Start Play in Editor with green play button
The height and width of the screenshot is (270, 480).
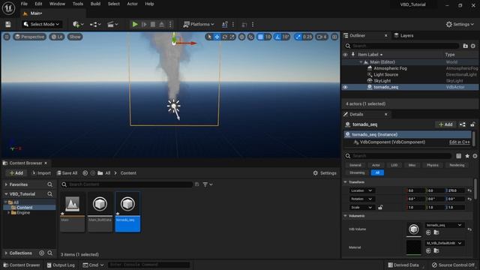point(135,24)
